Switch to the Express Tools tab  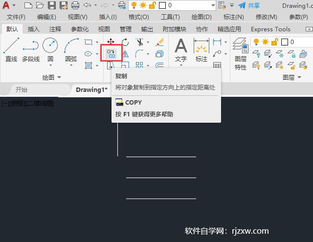pyautogui.click(x=270, y=29)
